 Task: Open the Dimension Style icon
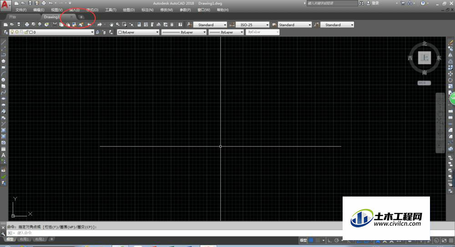click(x=232, y=25)
